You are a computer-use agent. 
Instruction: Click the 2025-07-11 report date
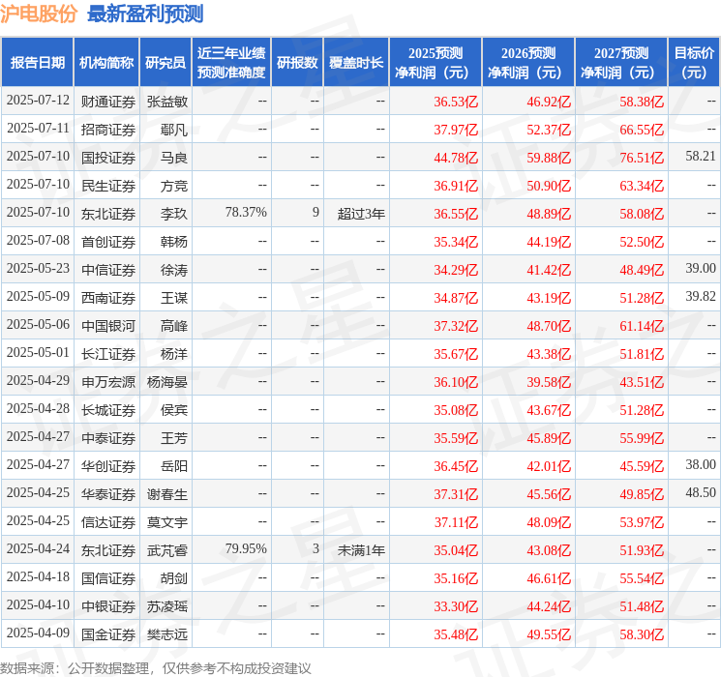click(x=38, y=129)
